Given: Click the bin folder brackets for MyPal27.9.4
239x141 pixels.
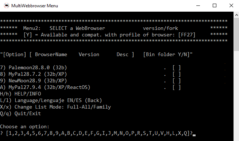Looking at the screenshot, I should (x=177, y=87).
